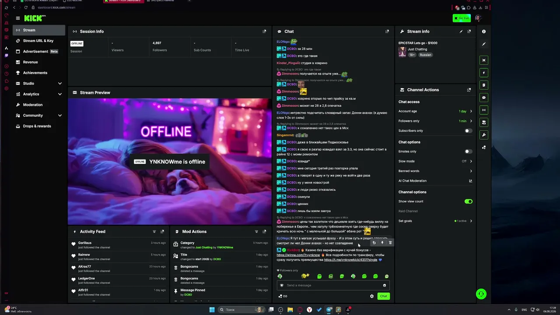Toggle Emotes only chat mode
Image resolution: width=560 pixels, height=315 pixels.
pyautogui.click(x=468, y=151)
